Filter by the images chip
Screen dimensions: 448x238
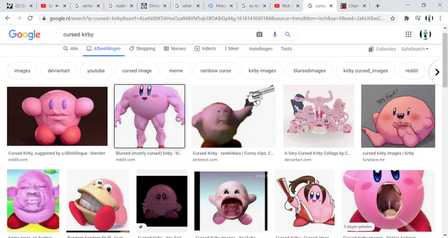pos(22,71)
